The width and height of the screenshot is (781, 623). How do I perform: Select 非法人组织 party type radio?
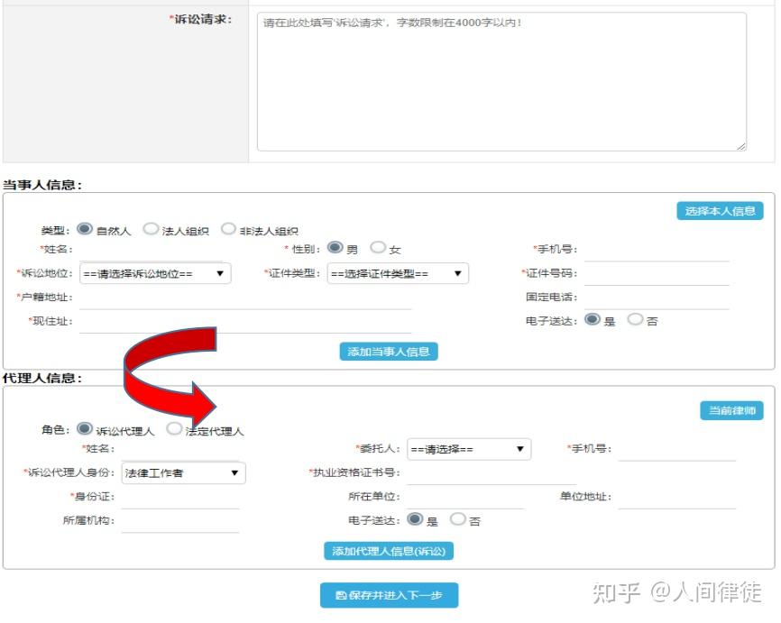click(228, 229)
